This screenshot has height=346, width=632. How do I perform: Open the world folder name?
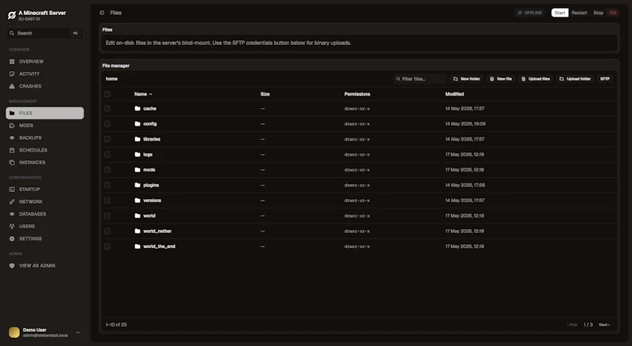[149, 216]
